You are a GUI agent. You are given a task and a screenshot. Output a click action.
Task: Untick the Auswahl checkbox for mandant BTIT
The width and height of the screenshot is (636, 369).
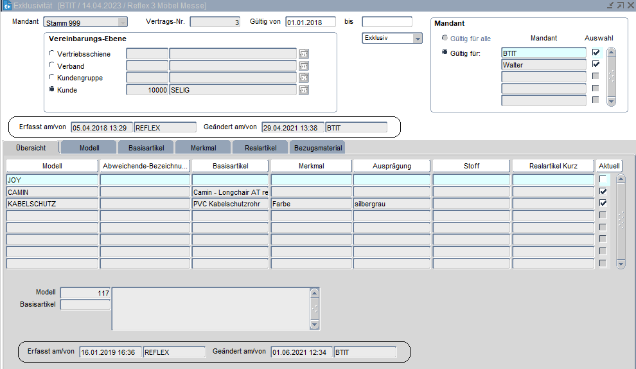(596, 53)
